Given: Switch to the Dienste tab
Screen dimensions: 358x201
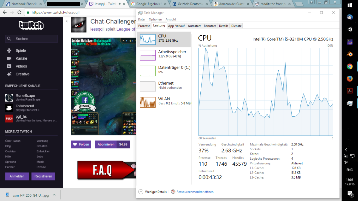Looking at the screenshot, I should 237,26.
